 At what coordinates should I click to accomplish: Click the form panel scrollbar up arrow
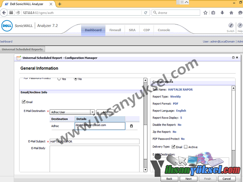tap(145, 80)
